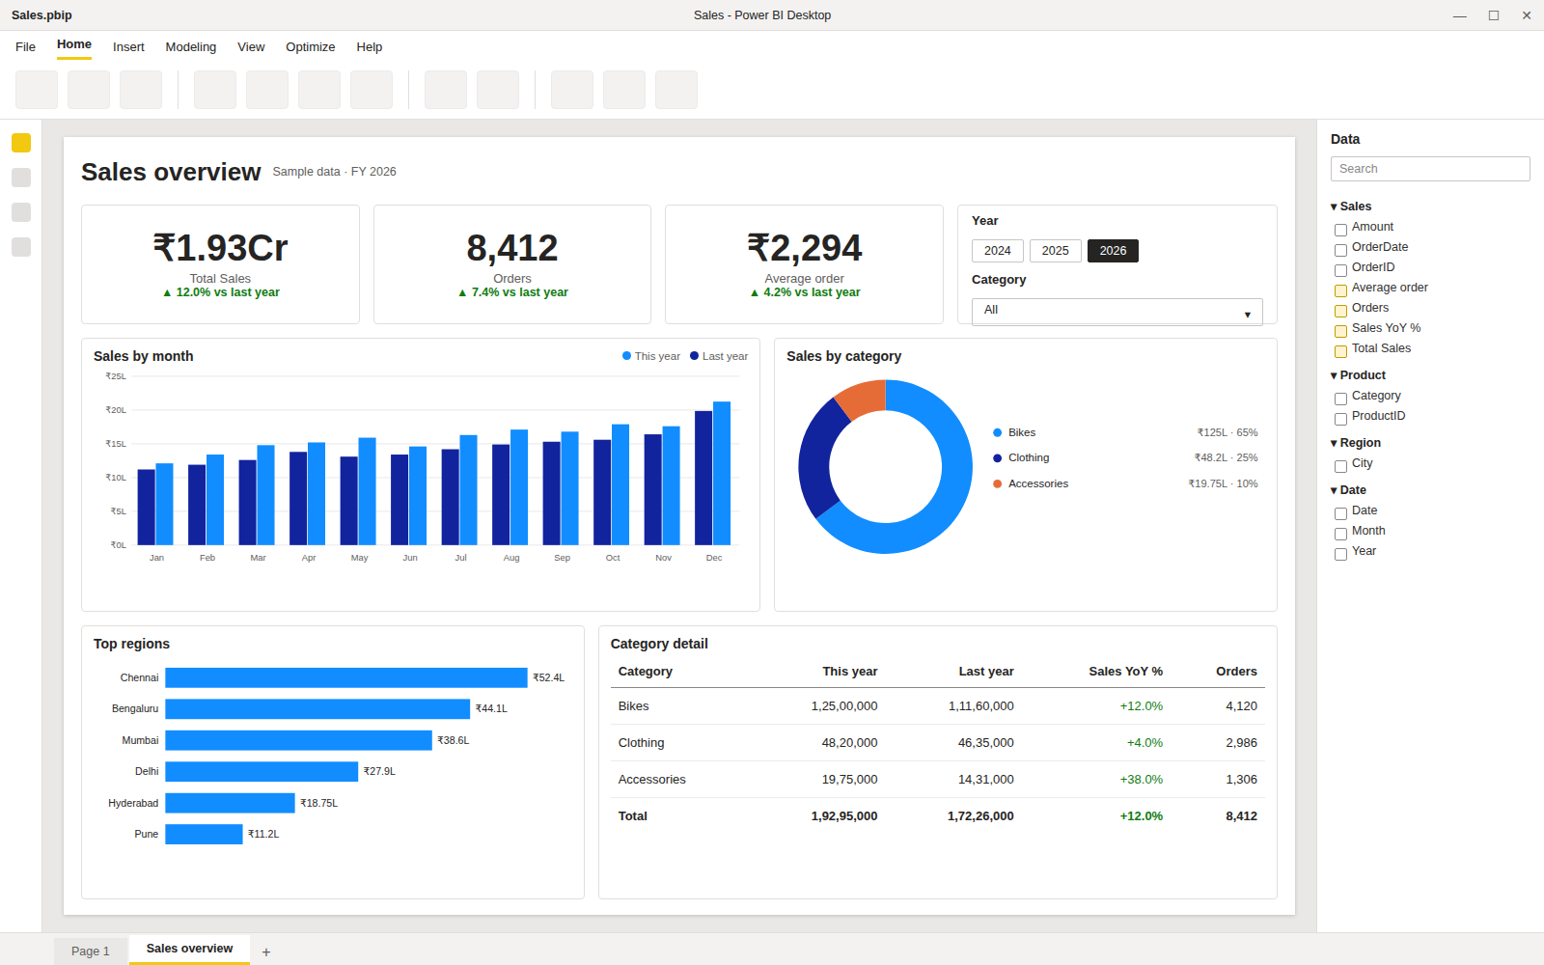Tick the Month field checkbox
1544x965 pixels.
(x=1340, y=534)
